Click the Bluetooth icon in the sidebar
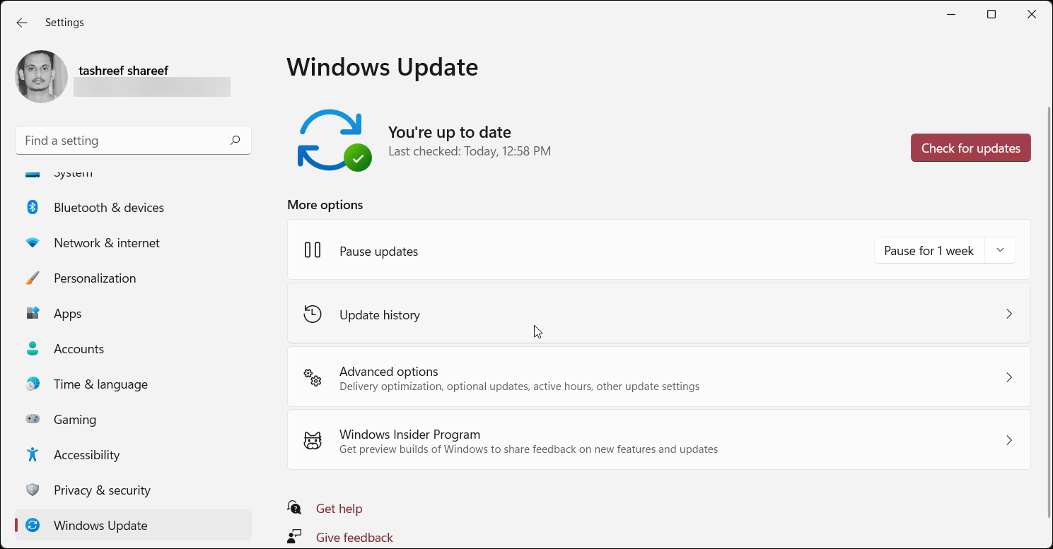Viewport: 1053px width, 549px height. tap(33, 207)
